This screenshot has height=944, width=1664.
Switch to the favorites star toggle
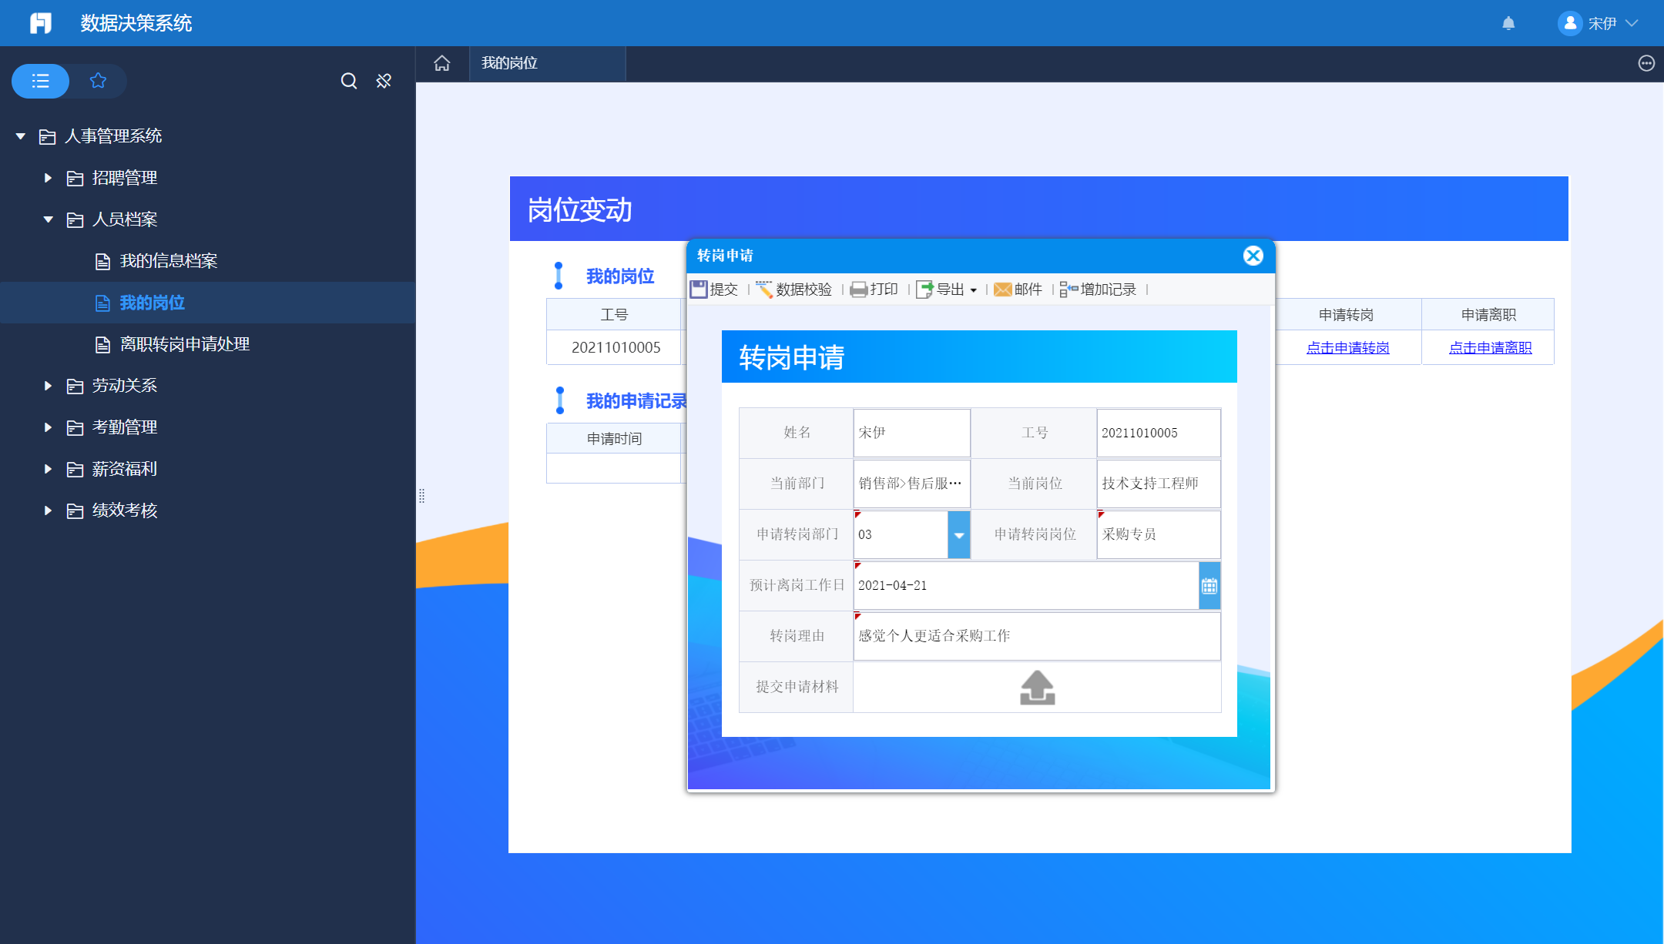[x=98, y=81]
